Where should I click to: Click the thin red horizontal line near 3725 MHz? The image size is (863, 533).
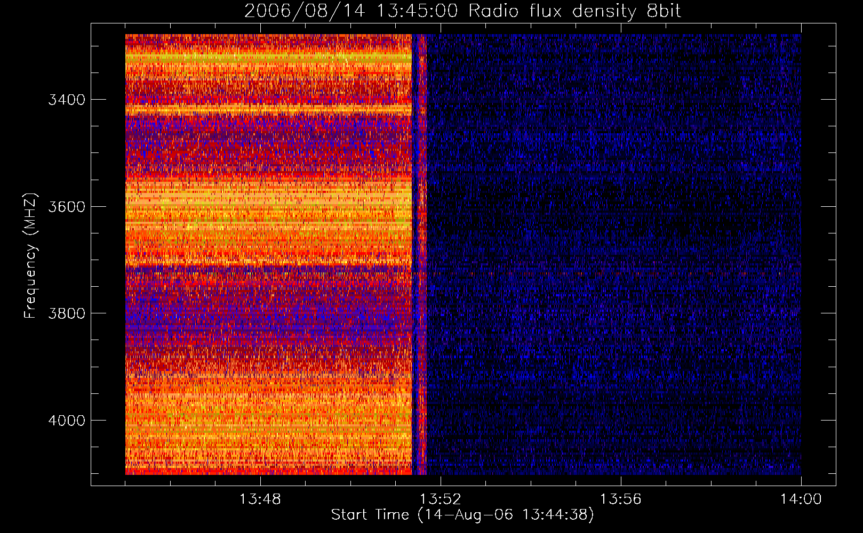[x=613, y=273]
